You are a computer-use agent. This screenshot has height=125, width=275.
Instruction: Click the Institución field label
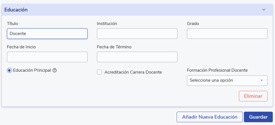pos(107,24)
